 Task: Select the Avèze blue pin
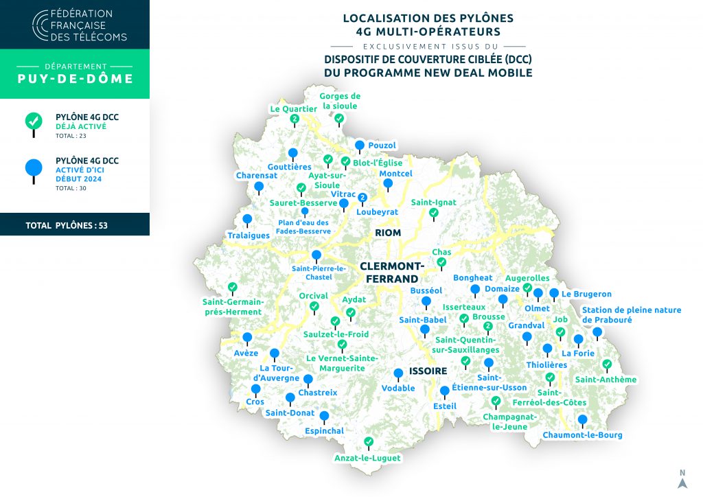tap(247, 339)
